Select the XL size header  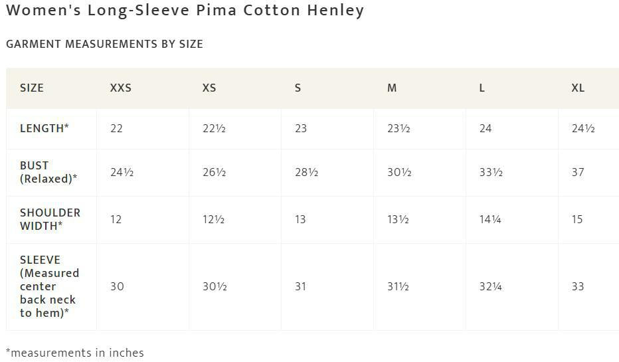[x=578, y=88]
